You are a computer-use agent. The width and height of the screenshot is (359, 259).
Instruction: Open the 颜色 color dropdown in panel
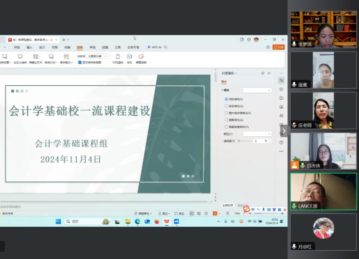[x=257, y=134]
